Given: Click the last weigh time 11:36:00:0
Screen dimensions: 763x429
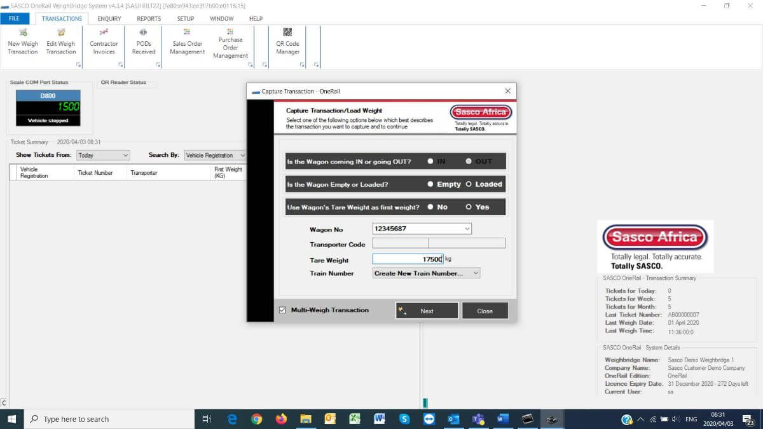Looking at the screenshot, I should [x=682, y=331].
